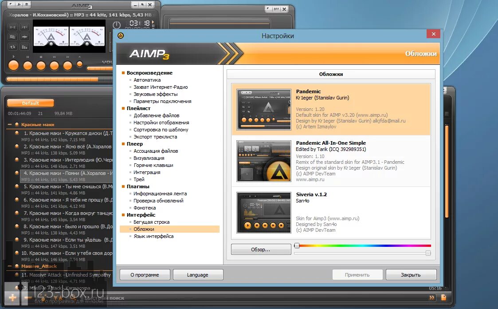Adjust the rainbow hue slider handle
The width and height of the screenshot is (498, 309).
click(x=297, y=246)
